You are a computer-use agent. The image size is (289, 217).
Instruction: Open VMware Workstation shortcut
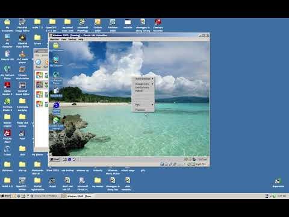click(x=22, y=73)
